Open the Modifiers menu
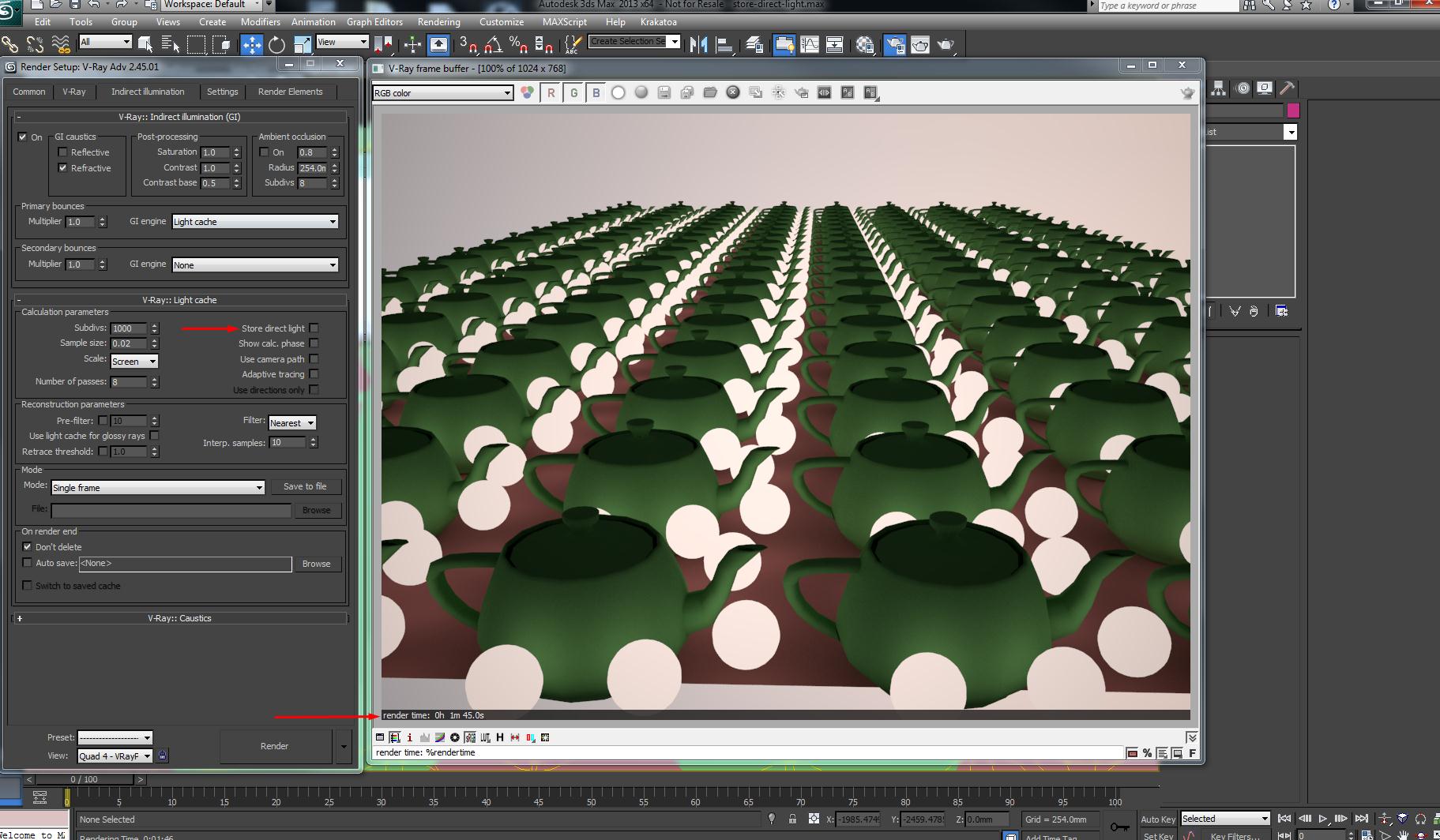This screenshot has width=1440, height=840. (x=260, y=22)
